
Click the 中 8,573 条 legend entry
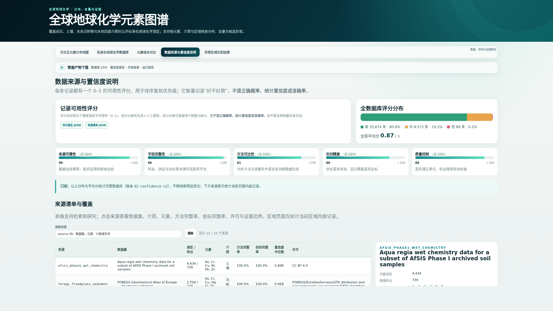tap(424, 127)
